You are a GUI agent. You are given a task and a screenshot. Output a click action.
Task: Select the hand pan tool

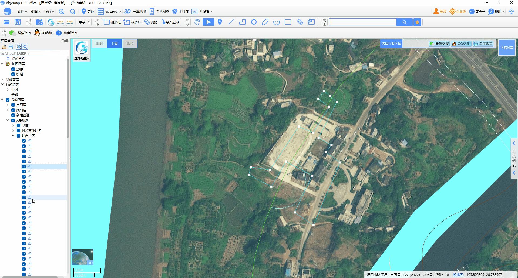tap(197, 22)
